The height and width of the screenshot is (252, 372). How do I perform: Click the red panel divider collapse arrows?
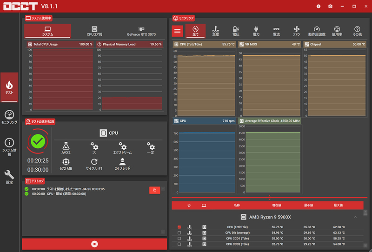(269, 198)
